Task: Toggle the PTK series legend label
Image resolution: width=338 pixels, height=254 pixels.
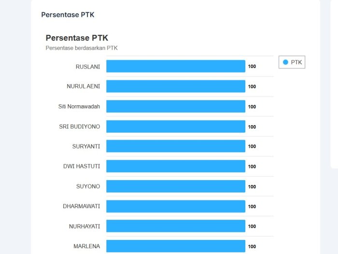Action: [x=296, y=62]
